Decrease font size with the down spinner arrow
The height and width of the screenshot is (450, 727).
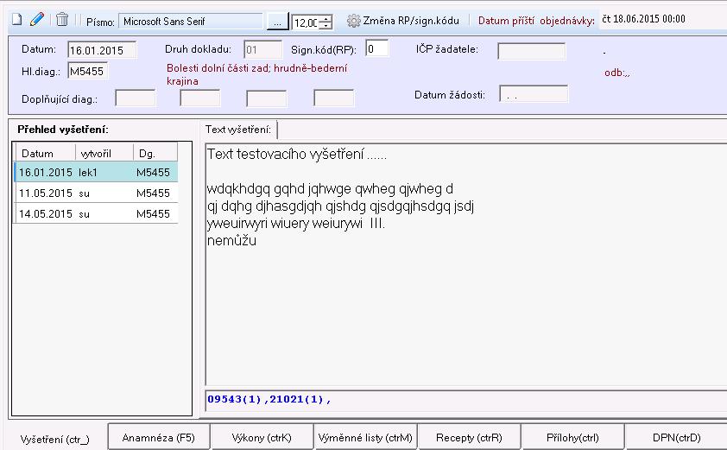pyautogui.click(x=326, y=26)
